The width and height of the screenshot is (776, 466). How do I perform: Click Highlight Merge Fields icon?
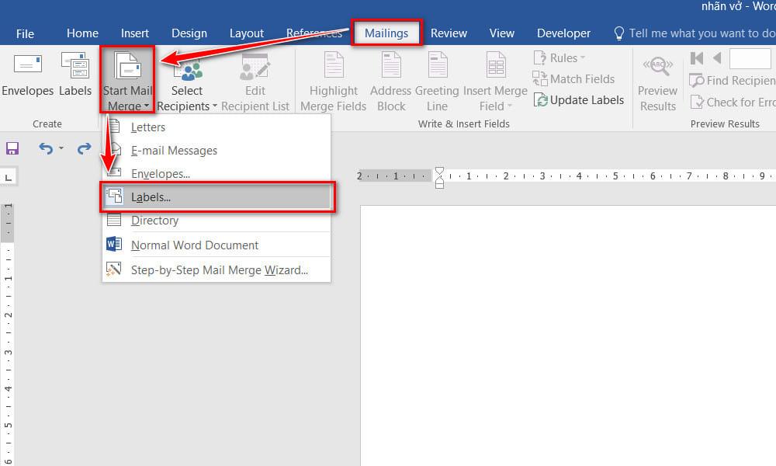pyautogui.click(x=334, y=65)
